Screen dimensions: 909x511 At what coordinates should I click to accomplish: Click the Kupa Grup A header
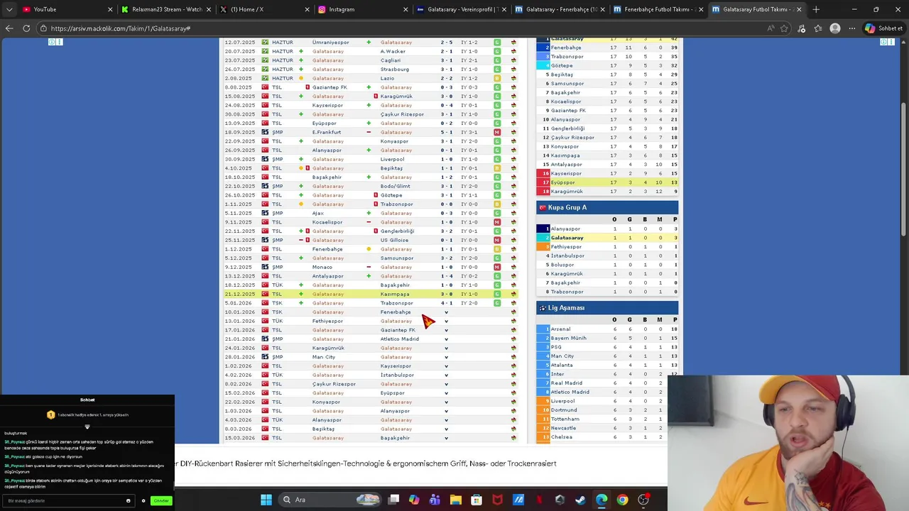[x=607, y=207]
